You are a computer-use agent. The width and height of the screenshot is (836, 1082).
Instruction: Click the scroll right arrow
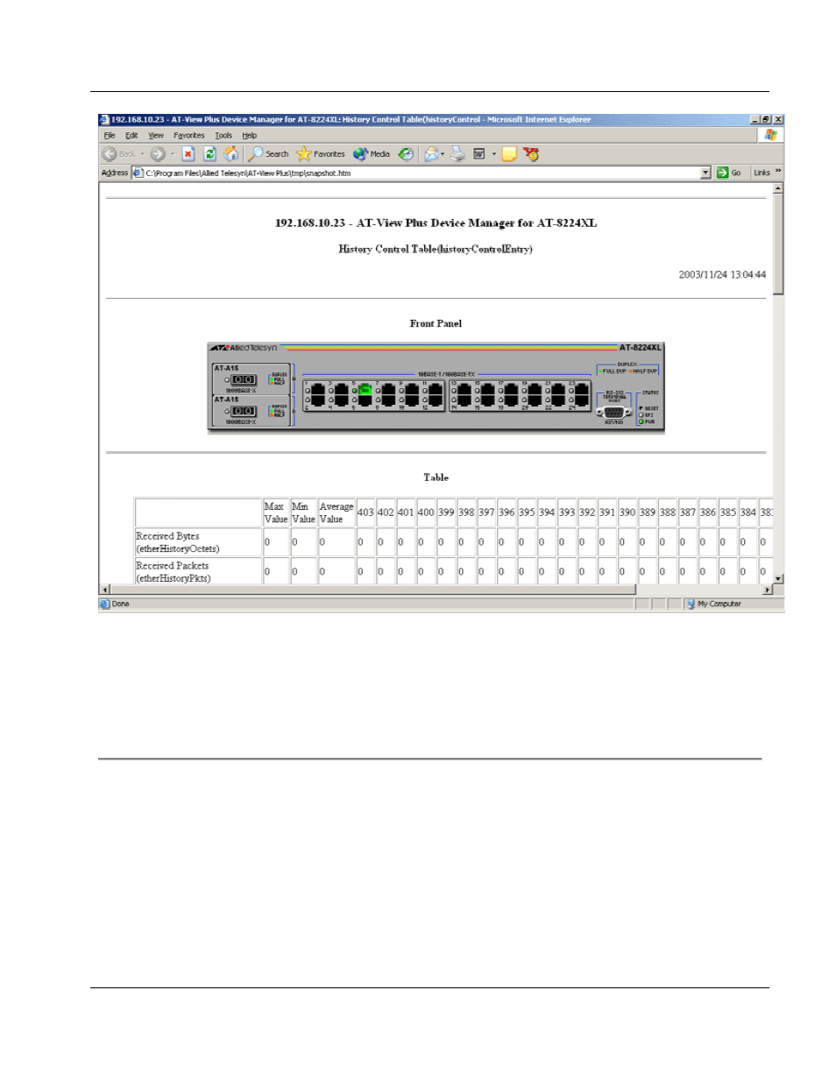click(768, 591)
